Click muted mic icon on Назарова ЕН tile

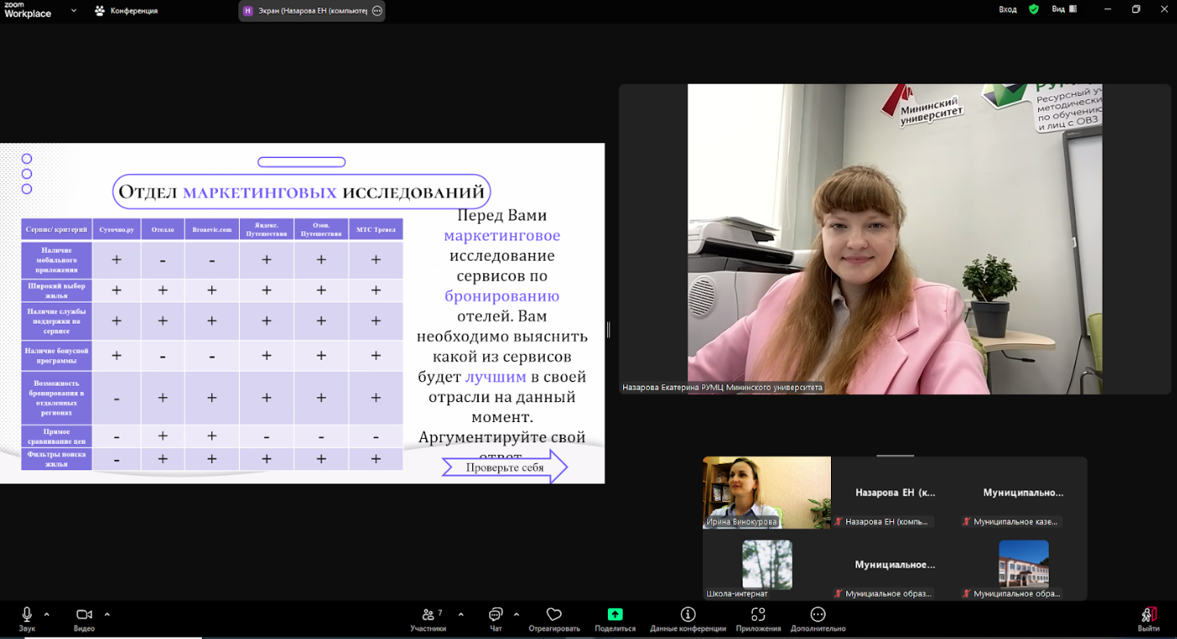click(839, 522)
